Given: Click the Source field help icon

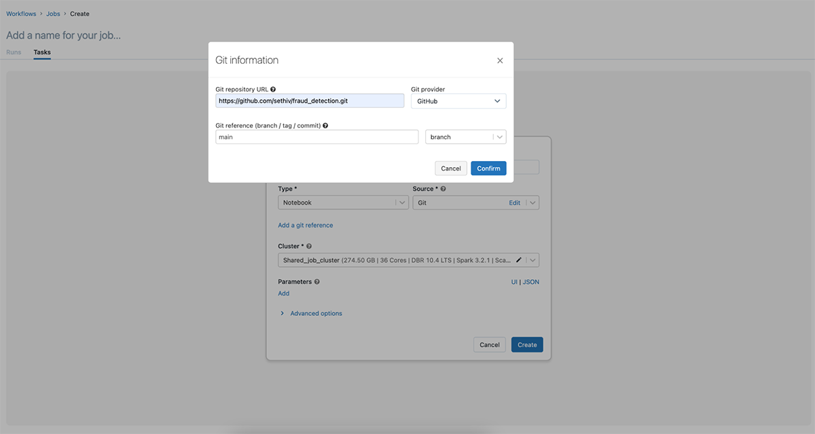Looking at the screenshot, I should point(443,189).
